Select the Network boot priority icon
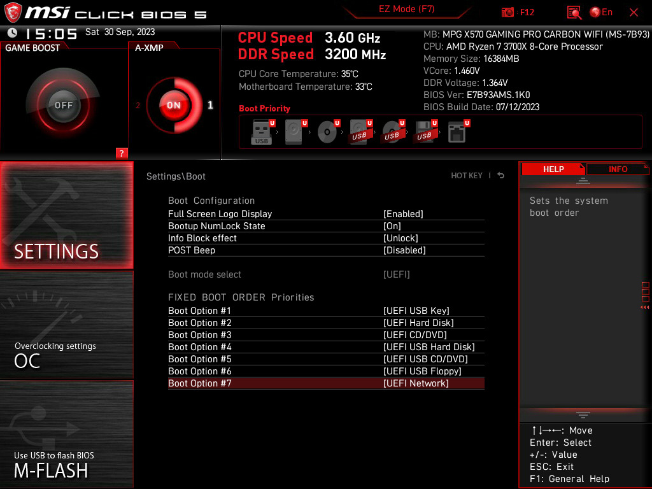The height and width of the screenshot is (489, 652). 458,132
